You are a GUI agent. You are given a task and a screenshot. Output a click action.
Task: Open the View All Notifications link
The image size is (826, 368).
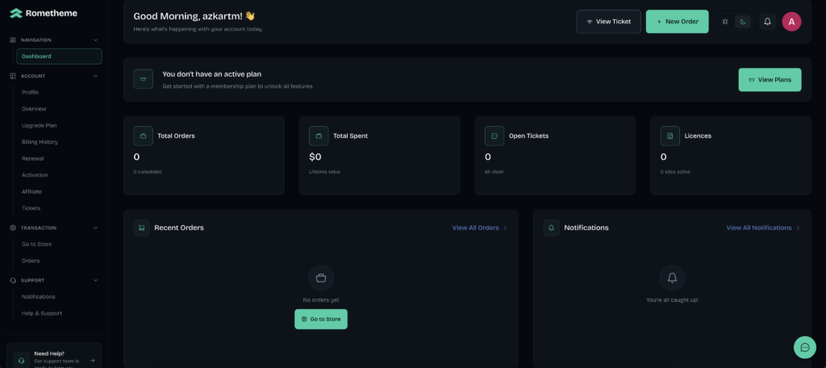click(x=763, y=228)
